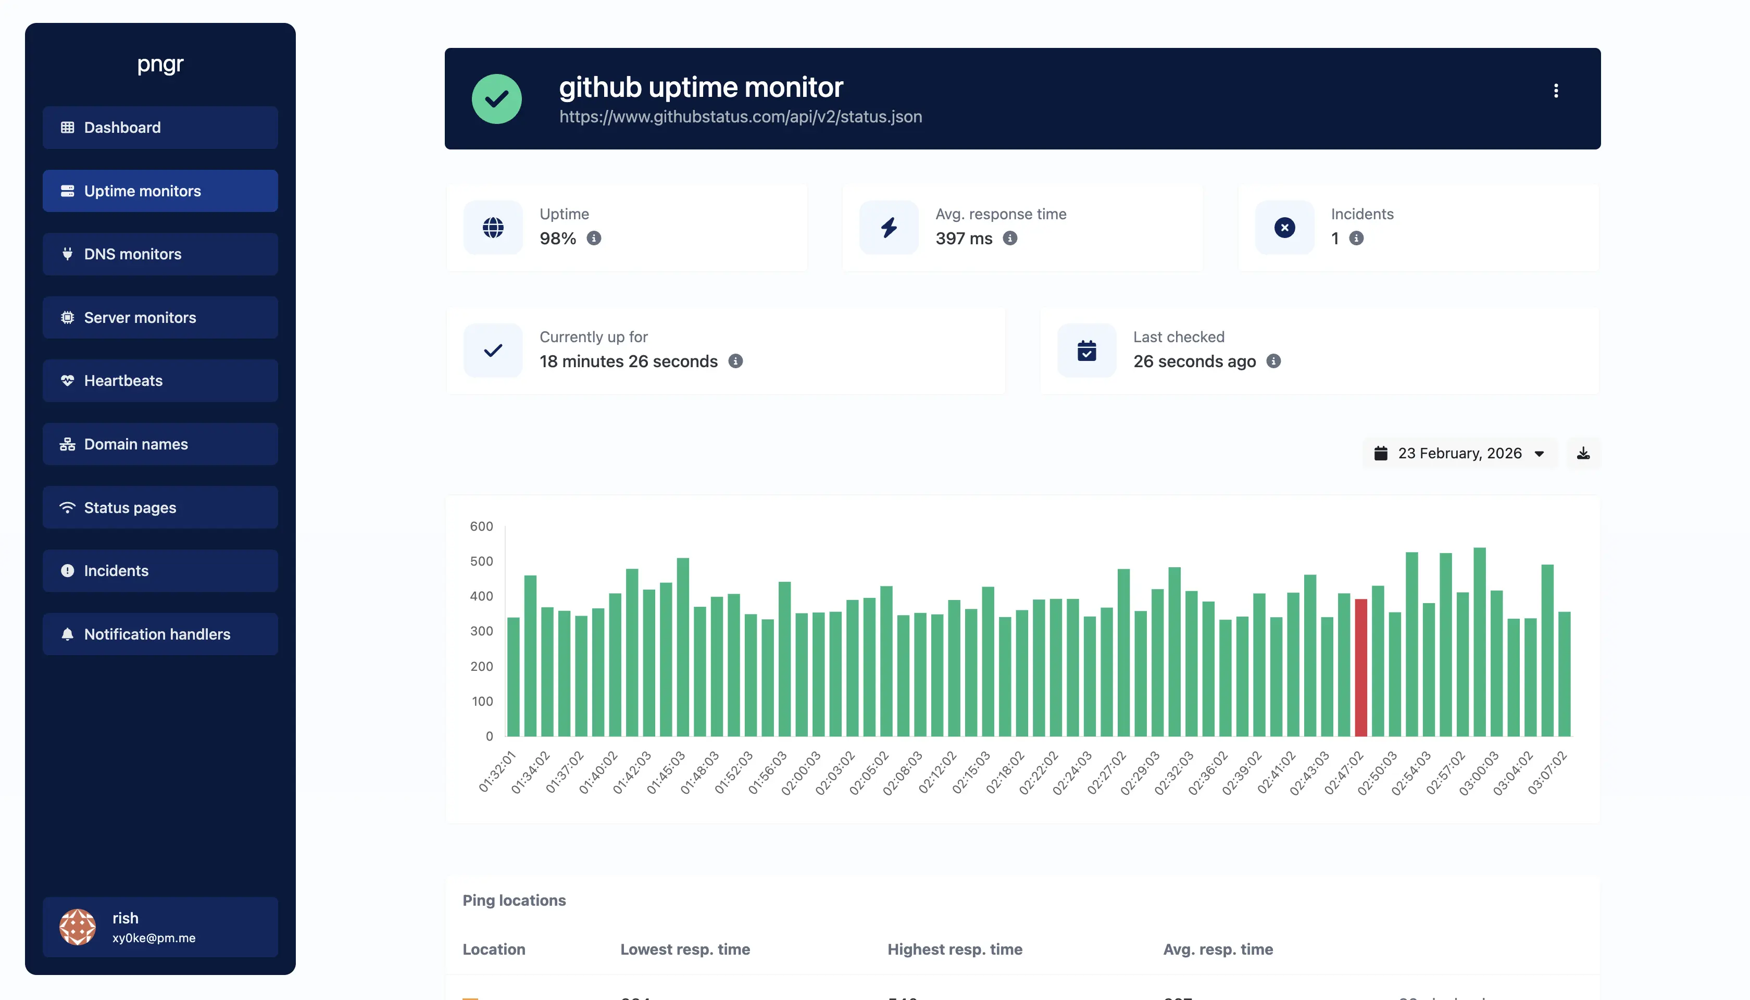Go to Dashboard in sidebar
This screenshot has width=1750, height=1000.
pos(160,128)
